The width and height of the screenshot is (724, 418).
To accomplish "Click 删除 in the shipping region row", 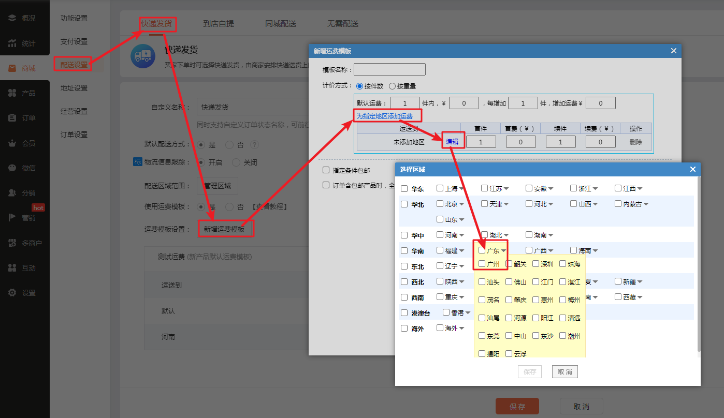I will pos(636,142).
